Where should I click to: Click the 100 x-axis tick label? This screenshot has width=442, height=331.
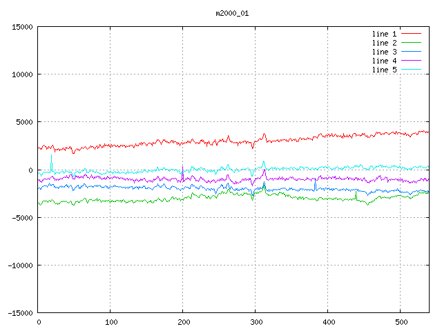(x=110, y=322)
